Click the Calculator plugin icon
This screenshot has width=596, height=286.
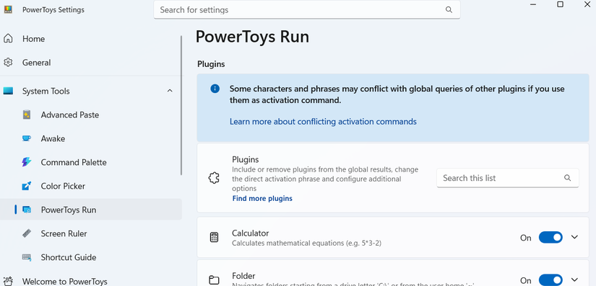tap(214, 238)
